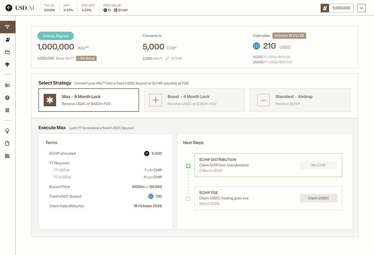
Task: Expand the dropdown arrow in top-right corner
Action: [x=362, y=8]
